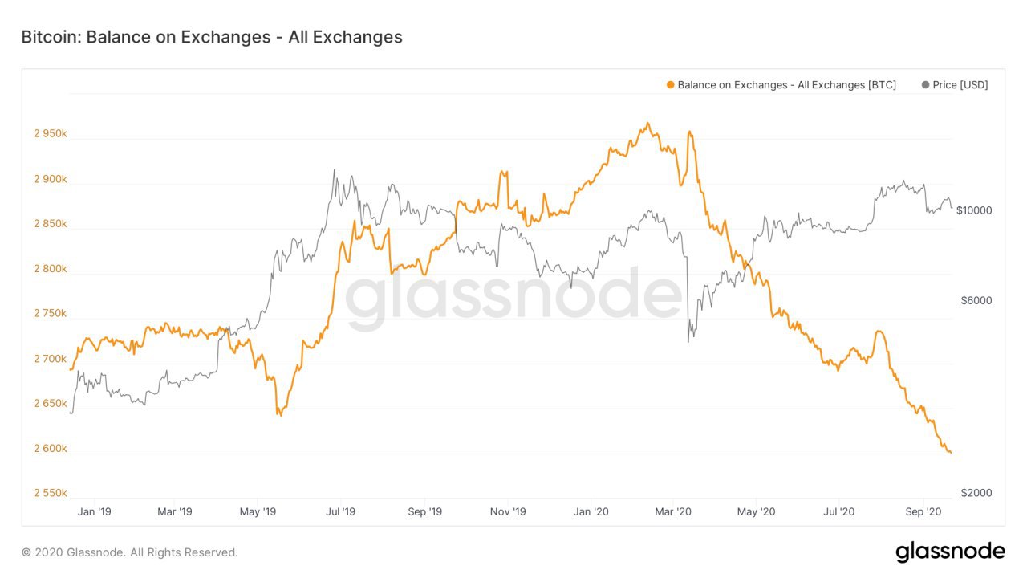
Task: Click the $2000 price axis label
Action: tap(976, 493)
